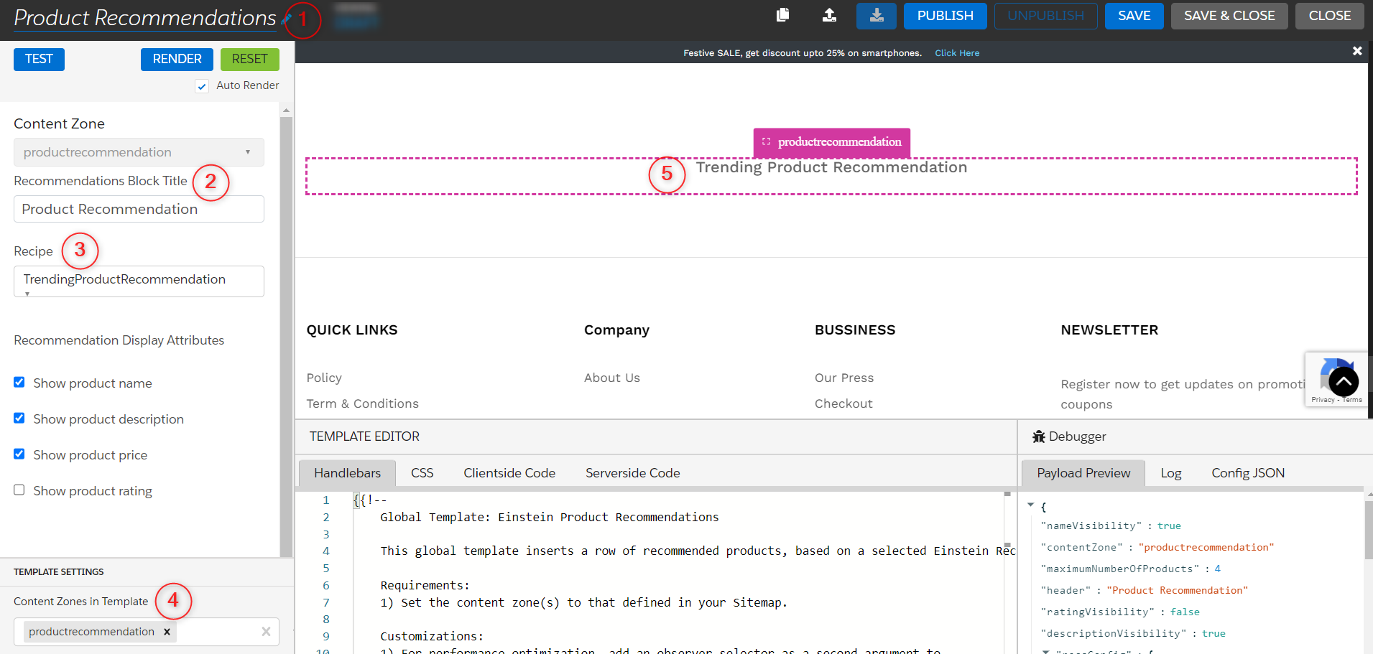This screenshot has height=654, width=1373.
Task: Uncheck Show product name
Action: tap(19, 383)
